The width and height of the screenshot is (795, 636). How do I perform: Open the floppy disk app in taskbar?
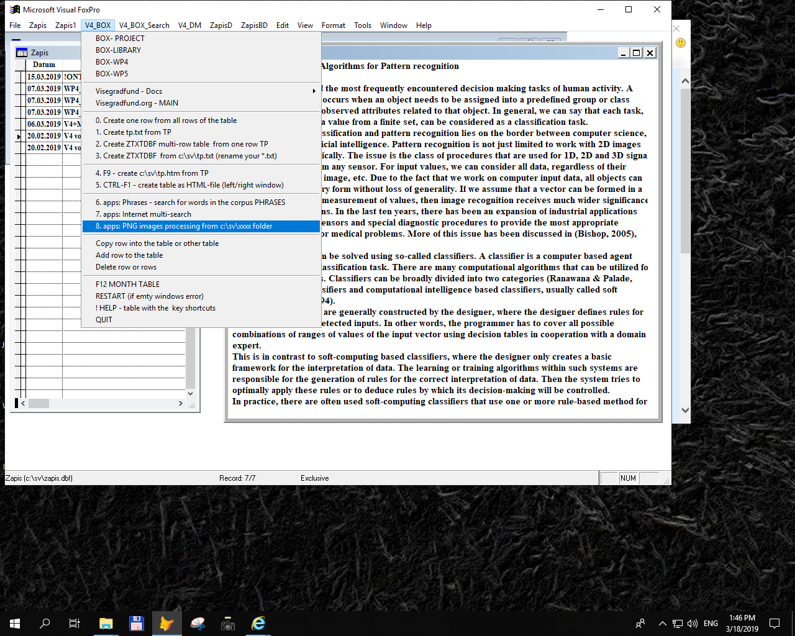point(136,624)
